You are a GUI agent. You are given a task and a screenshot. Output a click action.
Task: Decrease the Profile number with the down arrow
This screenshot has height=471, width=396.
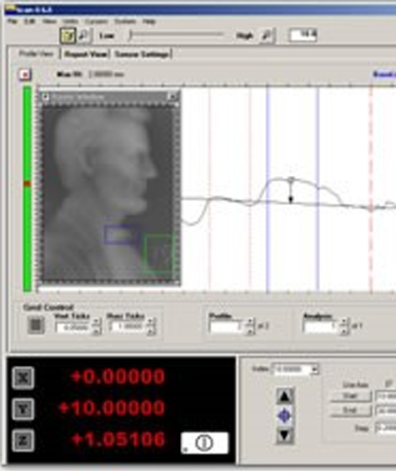[250, 331]
